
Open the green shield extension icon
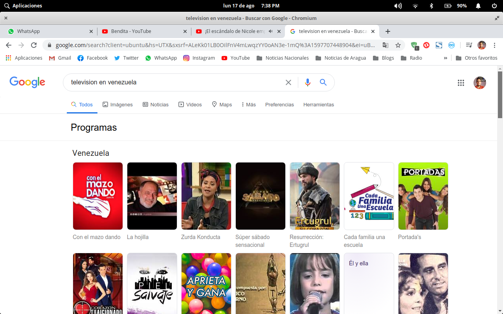pyautogui.click(x=415, y=46)
